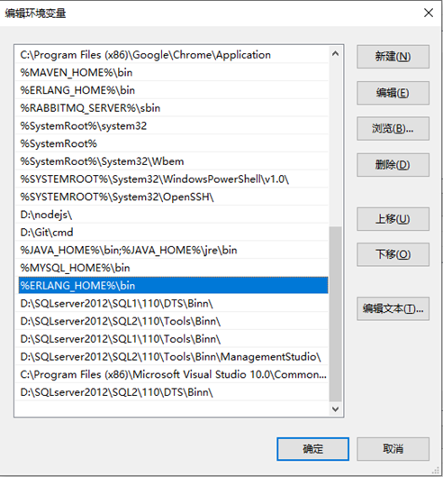This screenshot has height=477, width=443.
Task: Select the D:\nodejs\ path entry
Action: click(x=172, y=215)
